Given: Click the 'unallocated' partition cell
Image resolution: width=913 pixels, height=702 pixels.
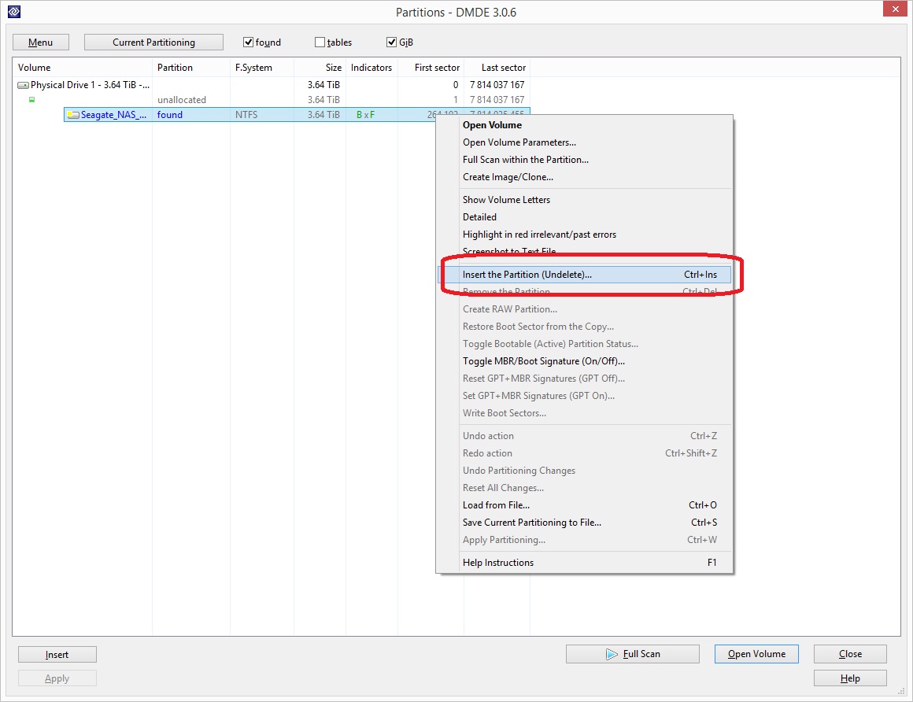Looking at the screenshot, I should [182, 100].
